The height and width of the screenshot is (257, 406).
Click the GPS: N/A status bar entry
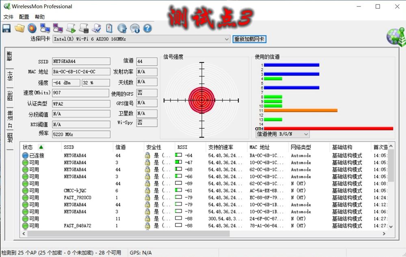[140, 253]
